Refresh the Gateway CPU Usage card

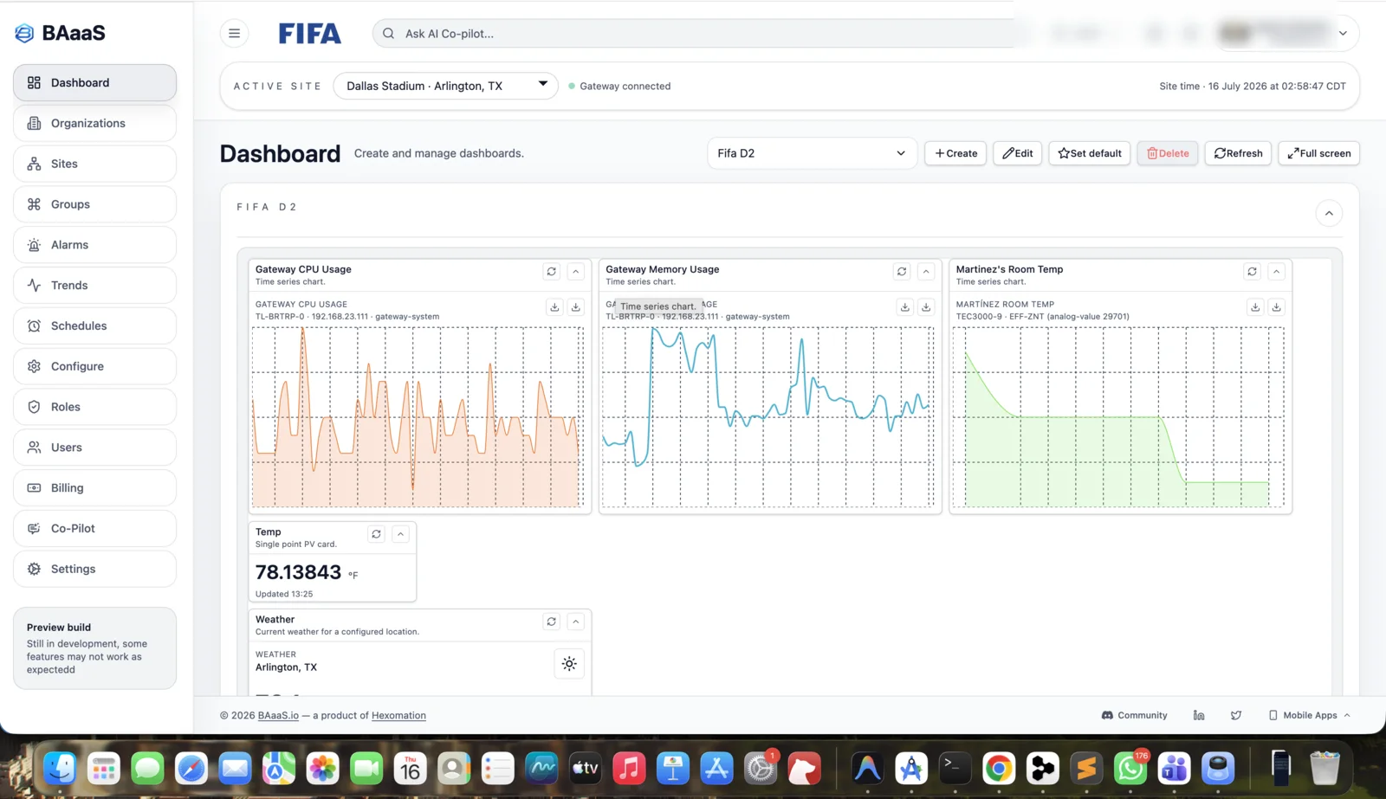click(x=552, y=272)
